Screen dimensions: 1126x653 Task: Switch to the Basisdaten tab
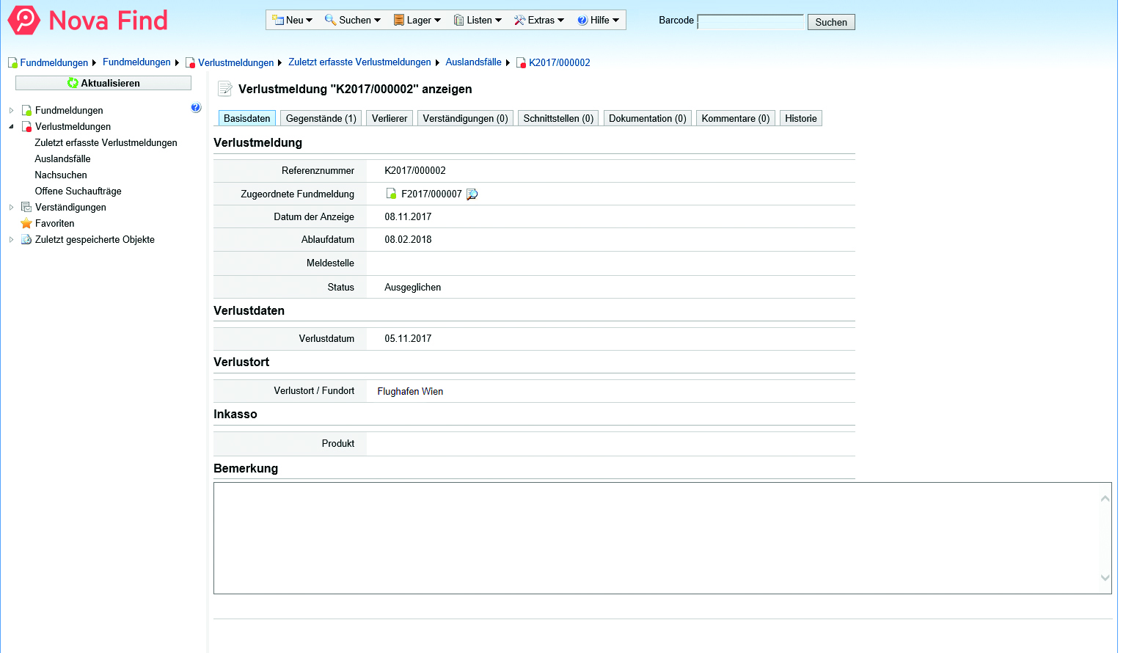[x=247, y=118]
